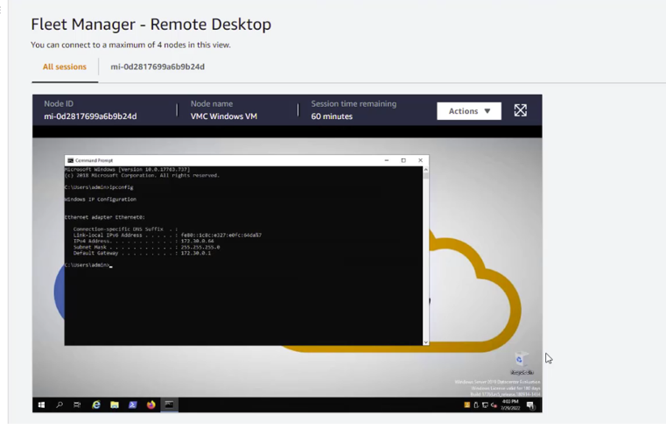Open Task View on the remote taskbar
This screenshot has height=429, width=666.
click(x=77, y=404)
